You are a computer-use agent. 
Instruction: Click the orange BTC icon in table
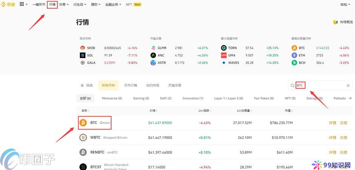(x=83, y=123)
